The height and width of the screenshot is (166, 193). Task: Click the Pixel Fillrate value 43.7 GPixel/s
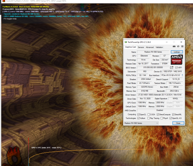(x=144, y=83)
